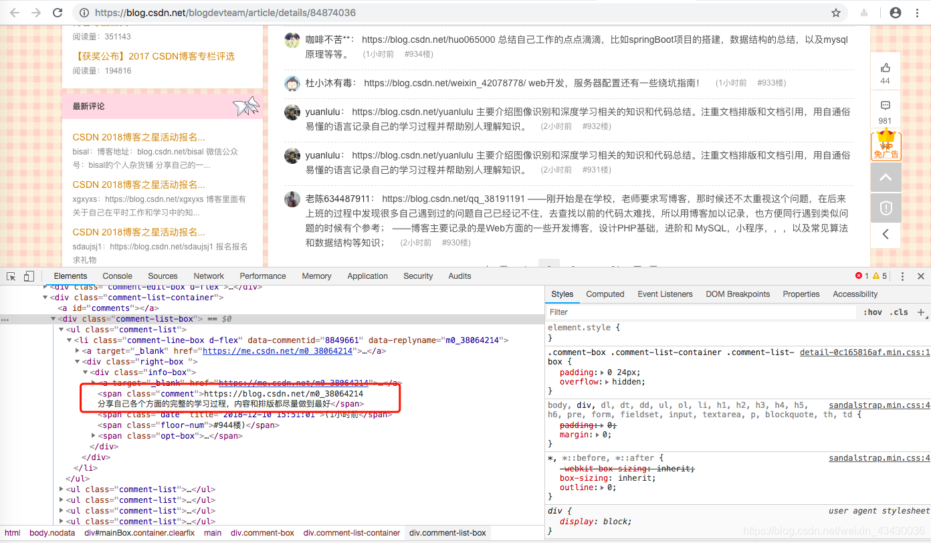Select the Elements tab
The height and width of the screenshot is (543, 931).
coord(70,276)
